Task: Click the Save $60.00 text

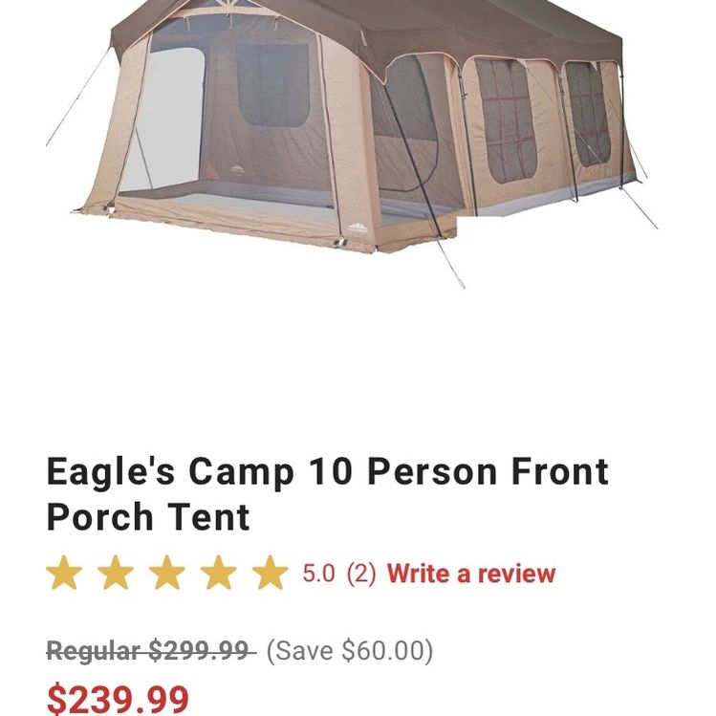Action: coord(349,650)
